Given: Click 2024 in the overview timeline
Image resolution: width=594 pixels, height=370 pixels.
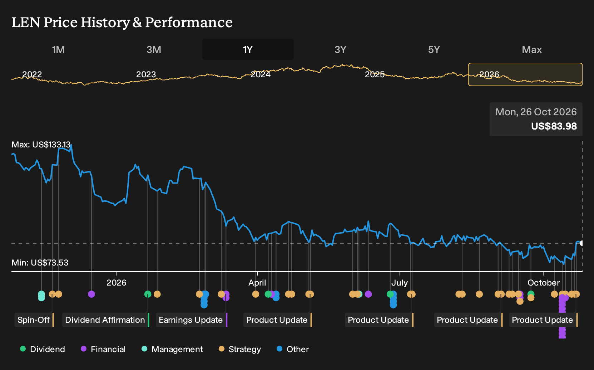Looking at the screenshot, I should click(261, 74).
